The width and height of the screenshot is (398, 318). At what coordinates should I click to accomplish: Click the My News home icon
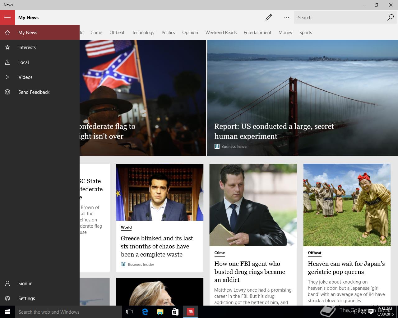(x=7, y=32)
